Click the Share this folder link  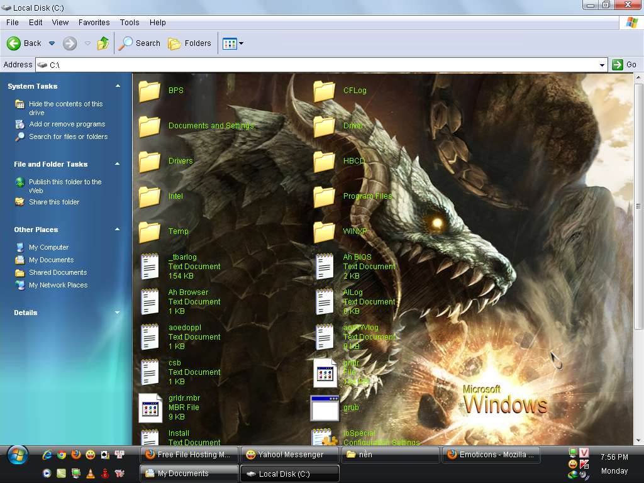[x=54, y=202]
